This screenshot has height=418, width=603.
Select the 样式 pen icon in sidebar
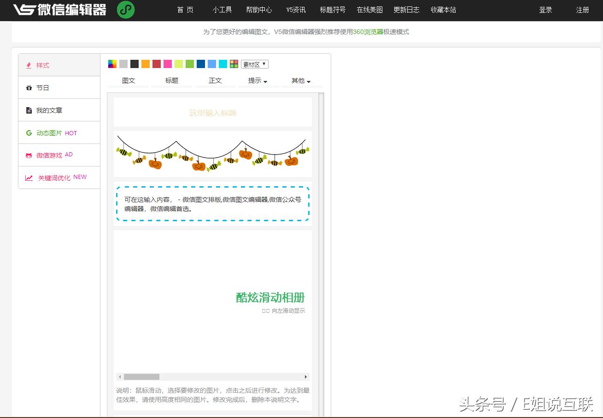click(29, 65)
